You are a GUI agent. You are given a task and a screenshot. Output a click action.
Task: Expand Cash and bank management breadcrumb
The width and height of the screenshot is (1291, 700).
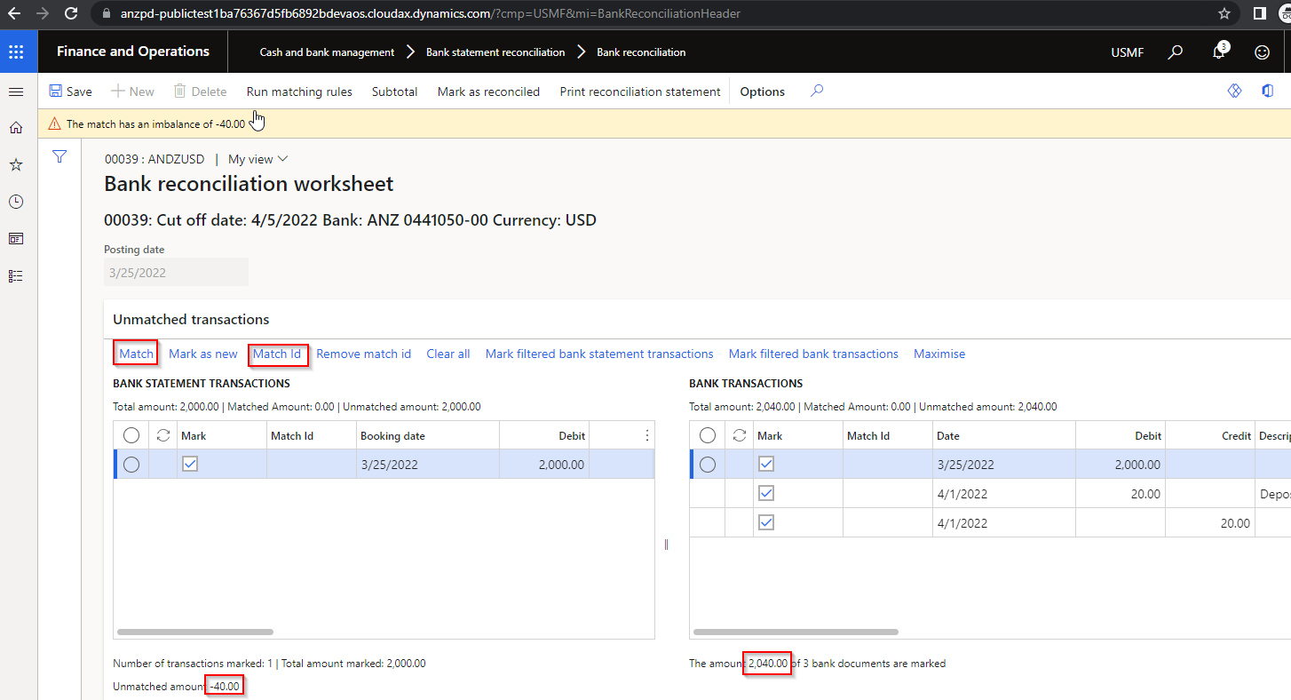(327, 52)
